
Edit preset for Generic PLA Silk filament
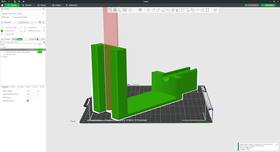pos(21,28)
